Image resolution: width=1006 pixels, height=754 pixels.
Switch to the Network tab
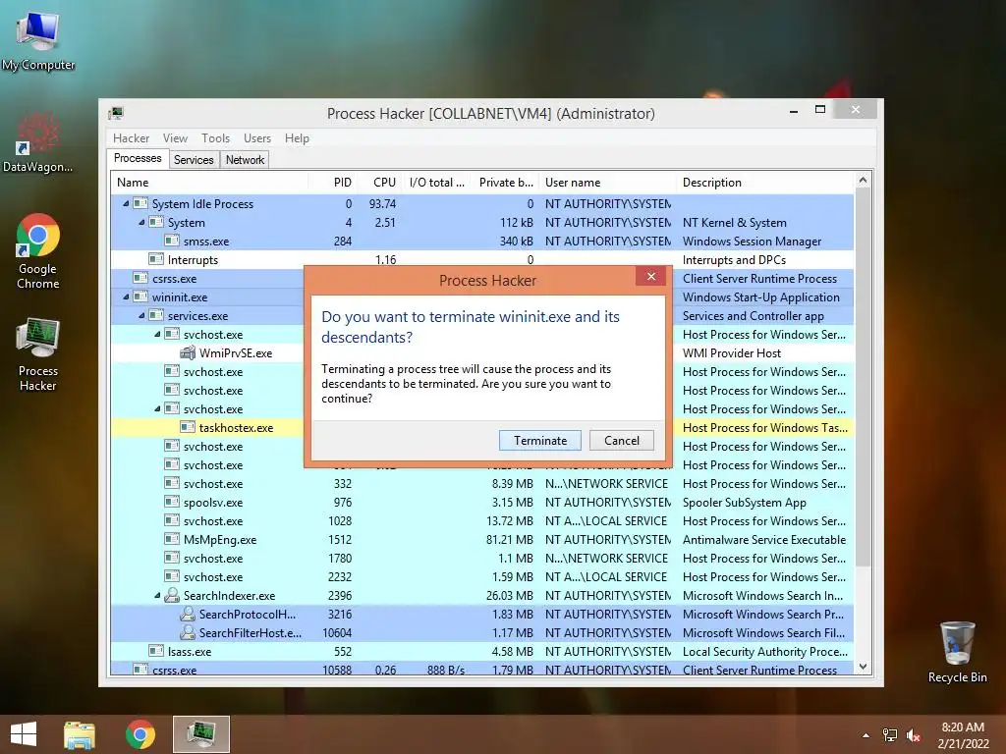tap(245, 160)
